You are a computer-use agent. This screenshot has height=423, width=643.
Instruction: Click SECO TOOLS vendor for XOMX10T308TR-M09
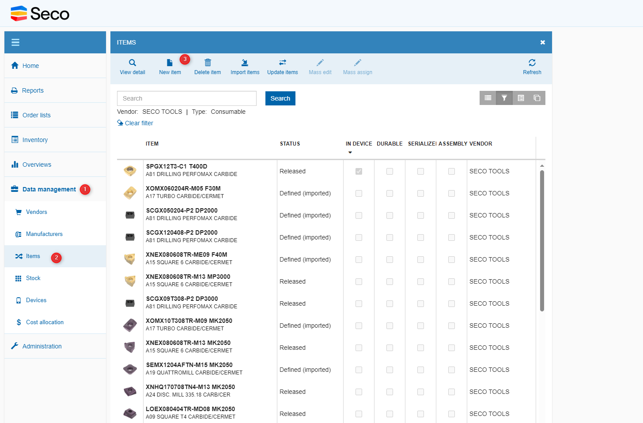pos(489,326)
